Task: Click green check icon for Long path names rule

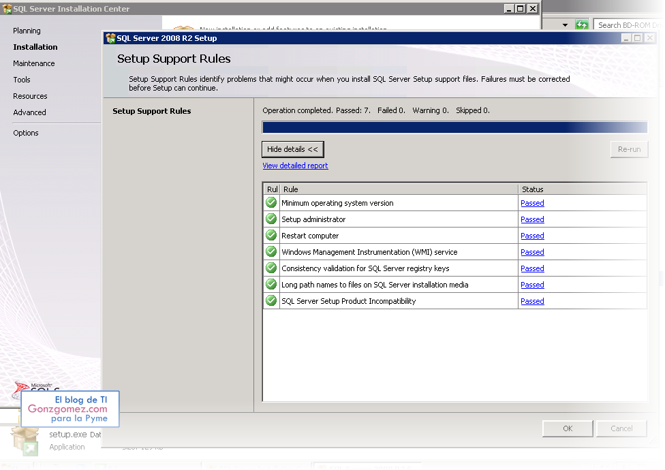Action: 271,284
